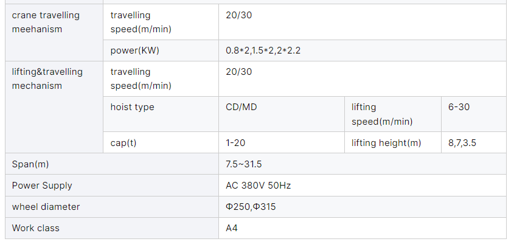Viewport: 514px width, 247px height.
Task: Select the '1-20' capacity value
Action: tap(235, 143)
